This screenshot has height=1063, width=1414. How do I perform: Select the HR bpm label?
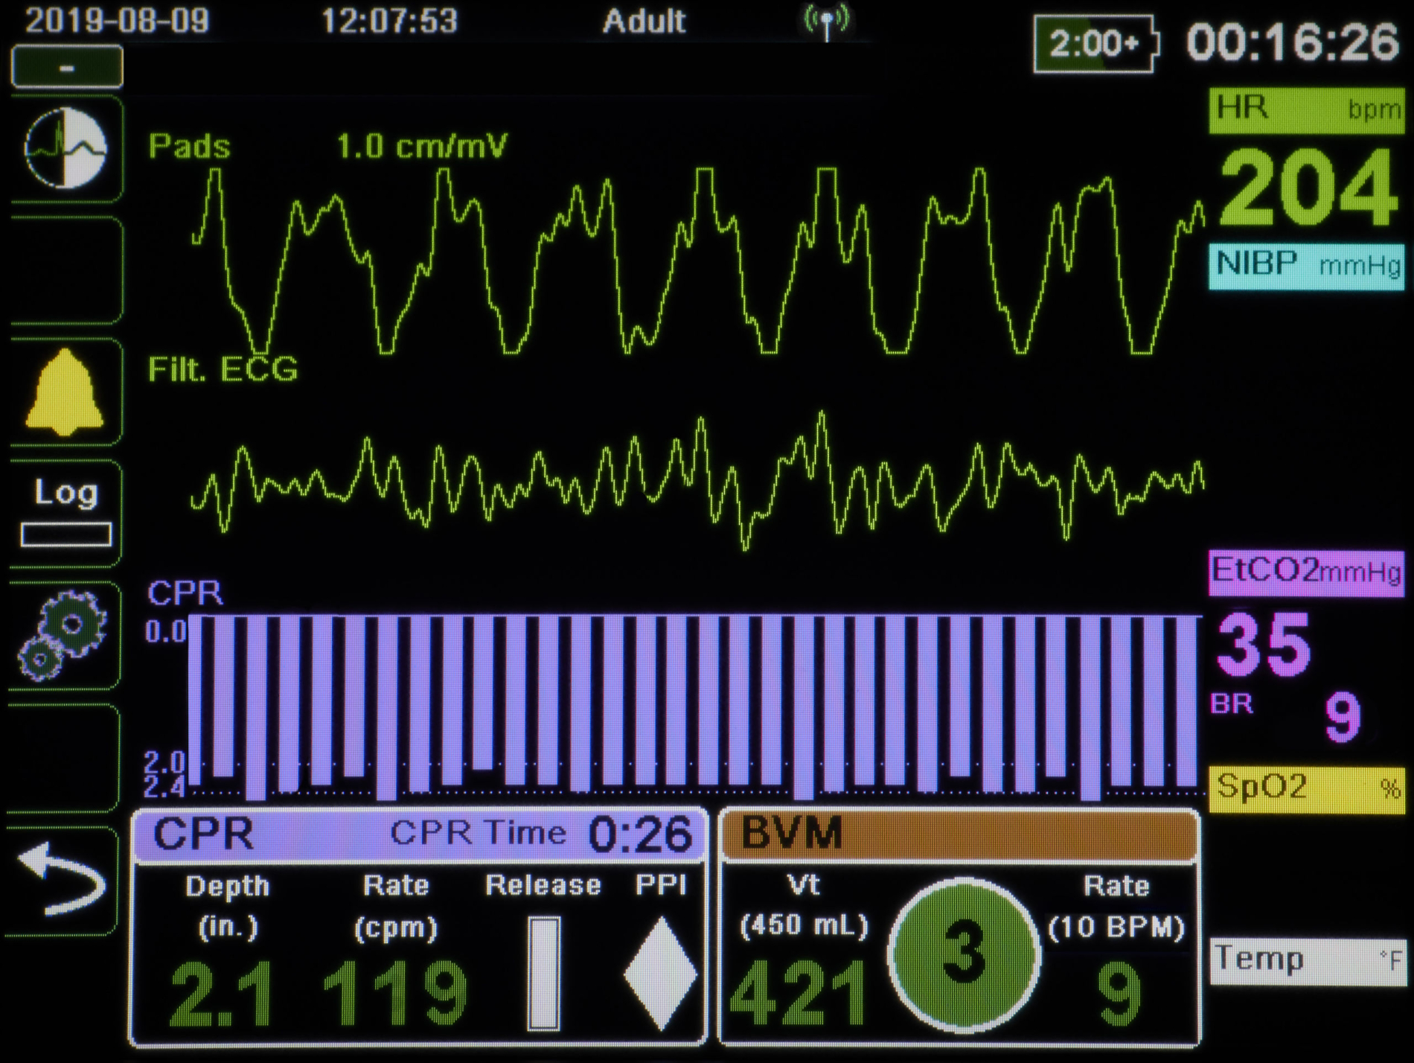[1306, 109]
